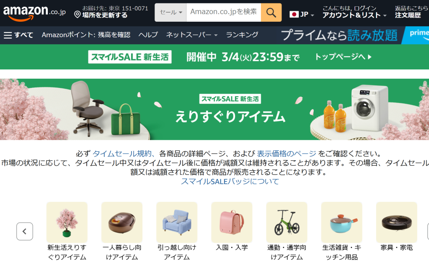
Task: Open the ランキング menu item
Action: click(242, 35)
